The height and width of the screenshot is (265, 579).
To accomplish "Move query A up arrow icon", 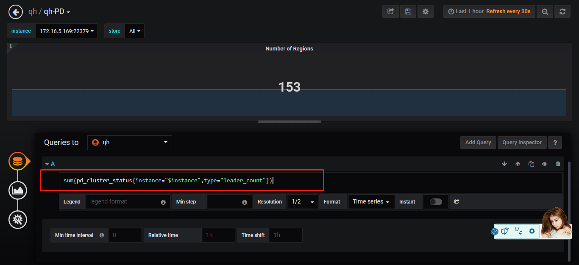I will (x=518, y=164).
